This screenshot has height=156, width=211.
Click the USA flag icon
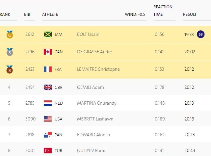[x=48, y=119]
